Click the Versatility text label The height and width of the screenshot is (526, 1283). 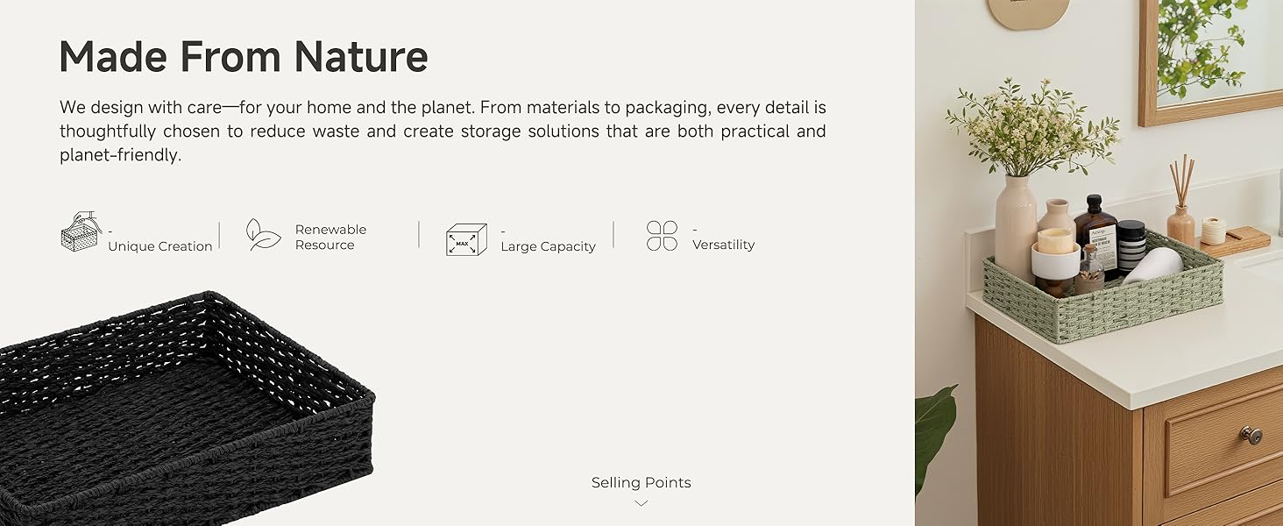[723, 245]
